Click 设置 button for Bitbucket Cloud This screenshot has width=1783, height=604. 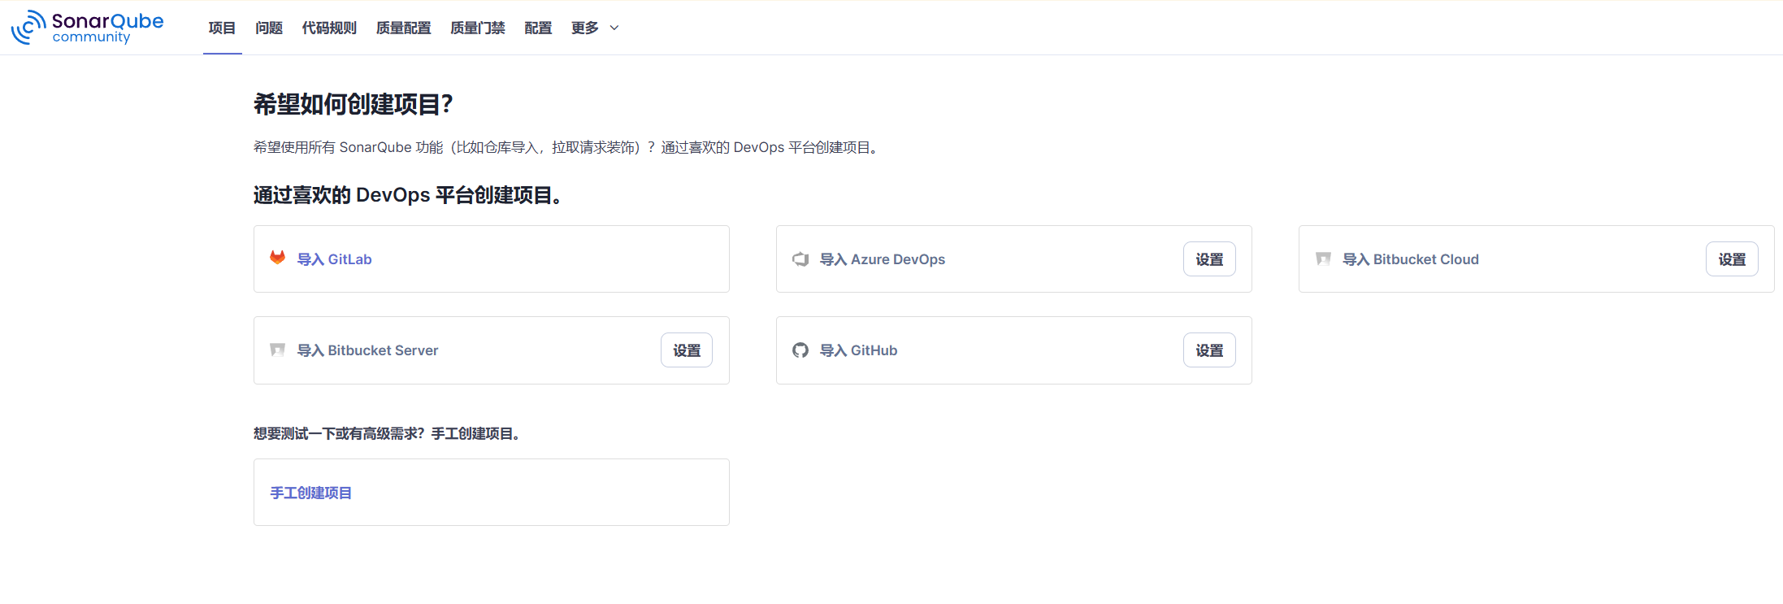[1732, 259]
